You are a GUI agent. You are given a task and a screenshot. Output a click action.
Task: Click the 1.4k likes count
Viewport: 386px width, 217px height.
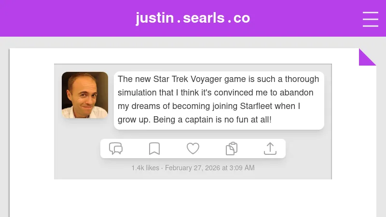click(145, 168)
